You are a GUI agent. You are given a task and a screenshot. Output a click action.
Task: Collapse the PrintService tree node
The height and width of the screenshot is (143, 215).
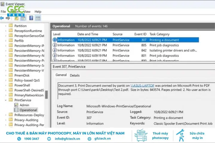(6, 100)
